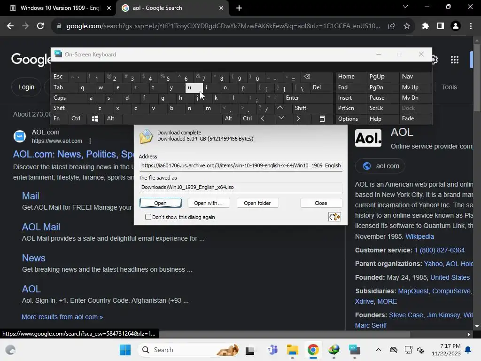Viewport: 481px width, 361px height.
Task: Click Open in the download complete dialog
Action: coord(161,203)
